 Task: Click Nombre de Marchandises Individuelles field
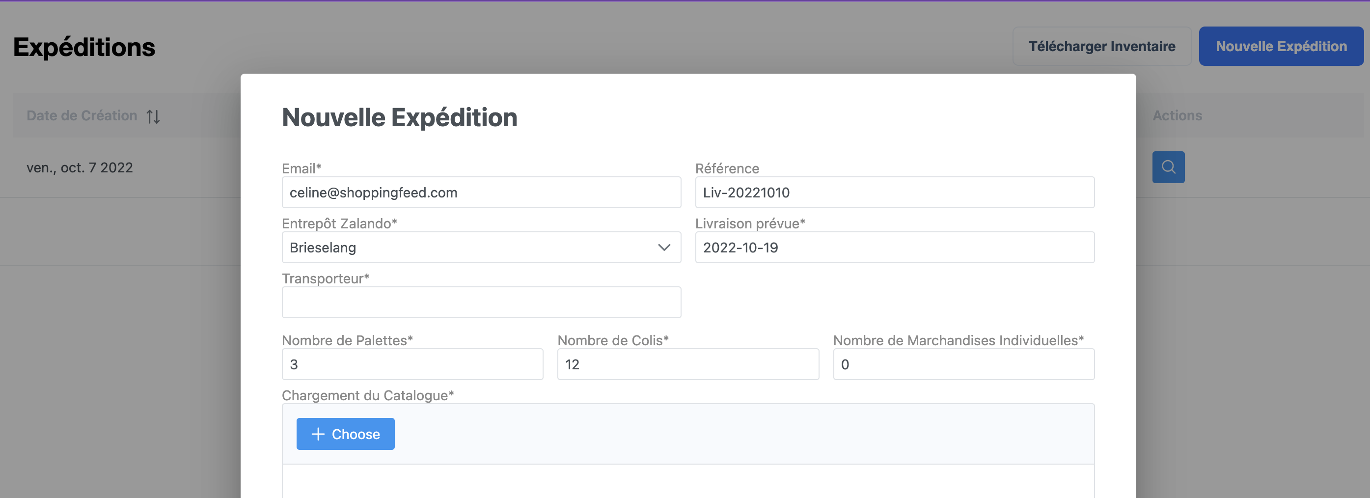(963, 364)
